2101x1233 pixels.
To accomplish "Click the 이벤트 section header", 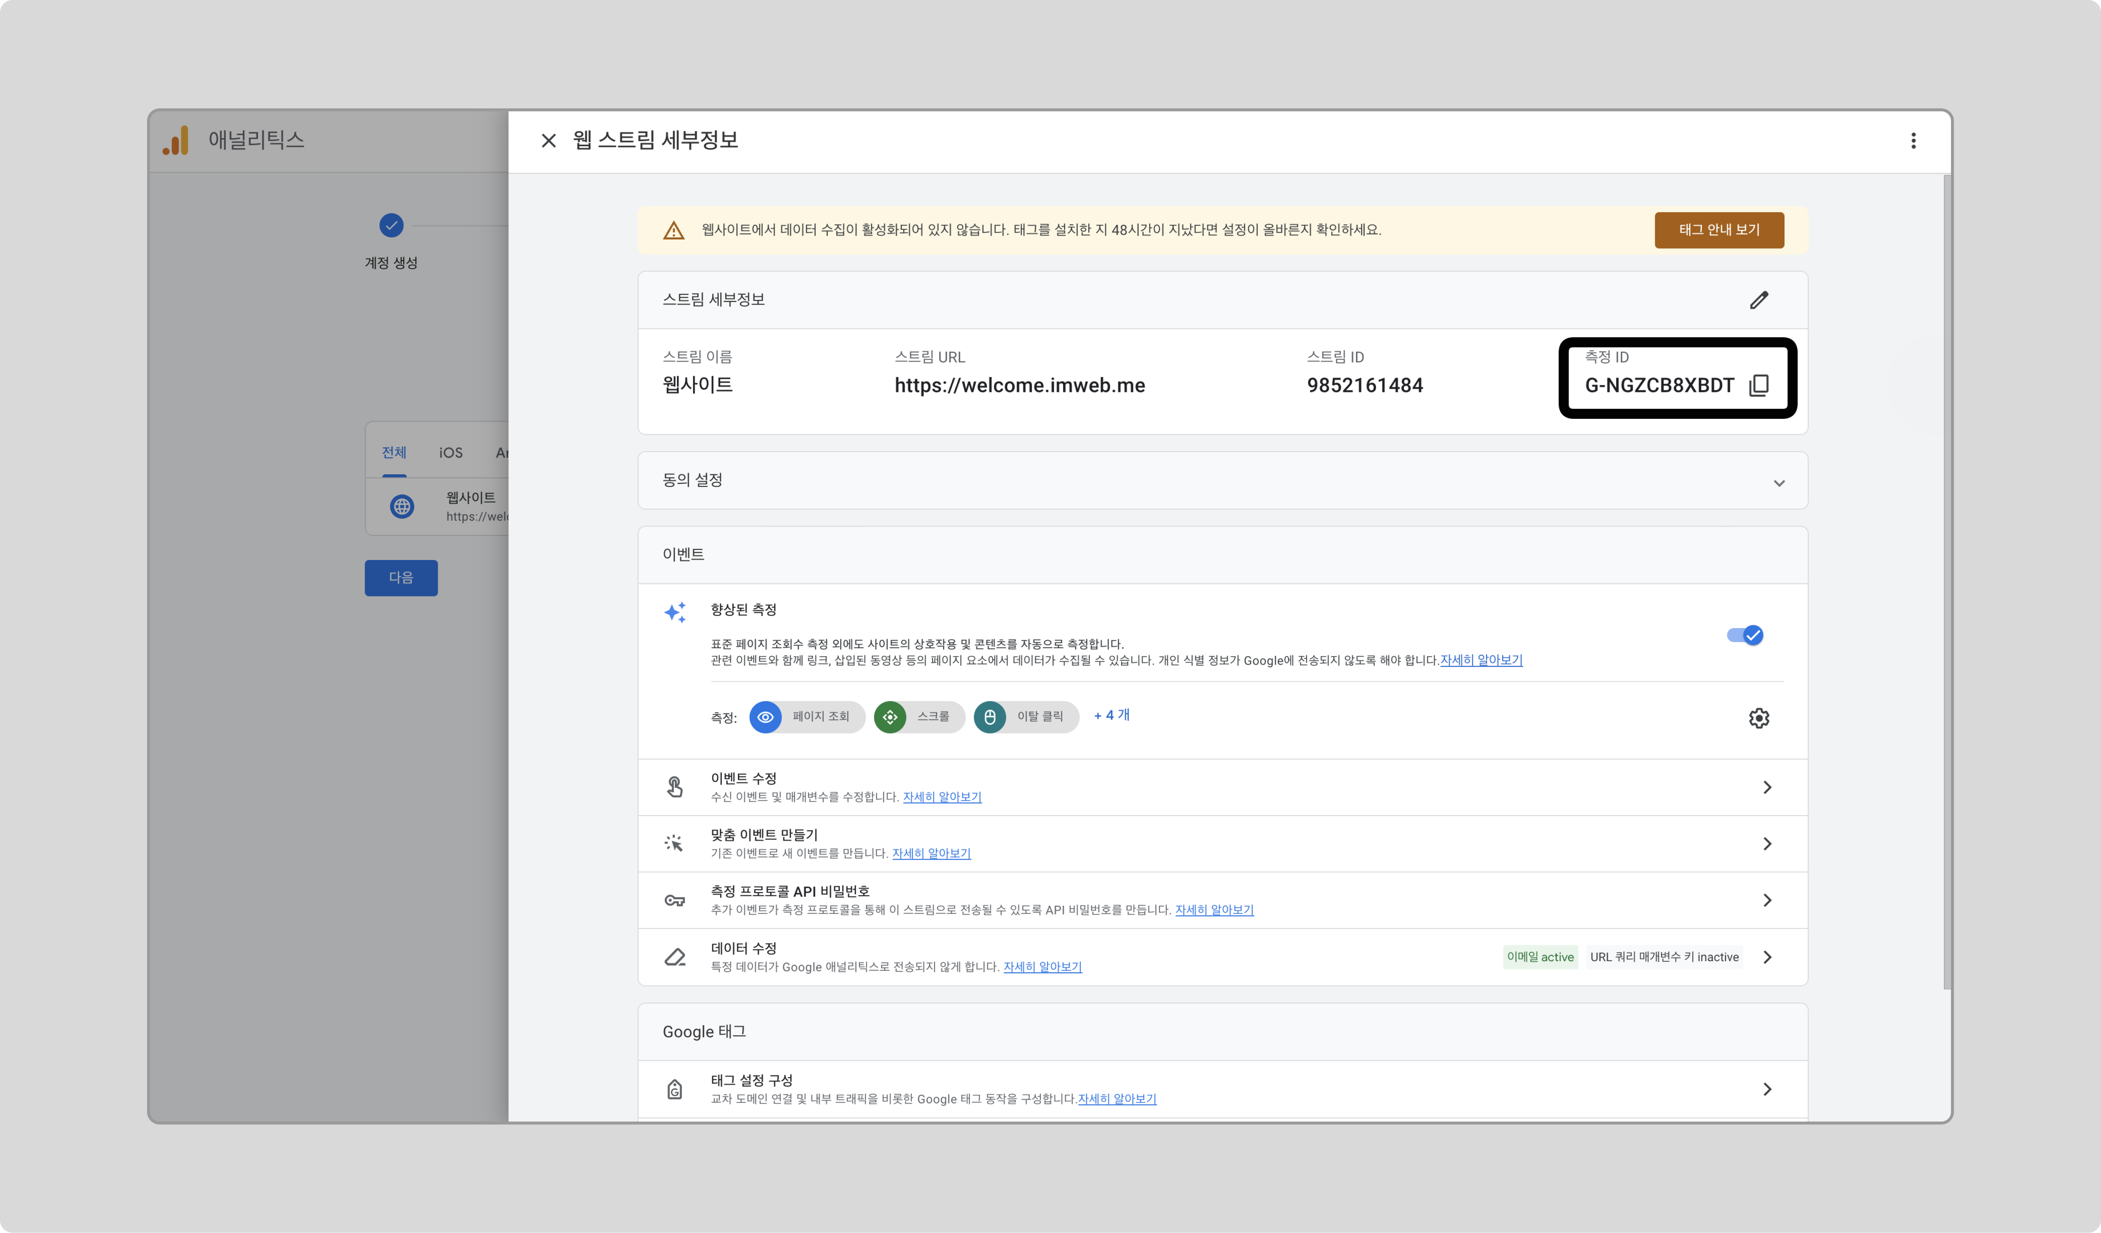I will pyautogui.click(x=1222, y=555).
